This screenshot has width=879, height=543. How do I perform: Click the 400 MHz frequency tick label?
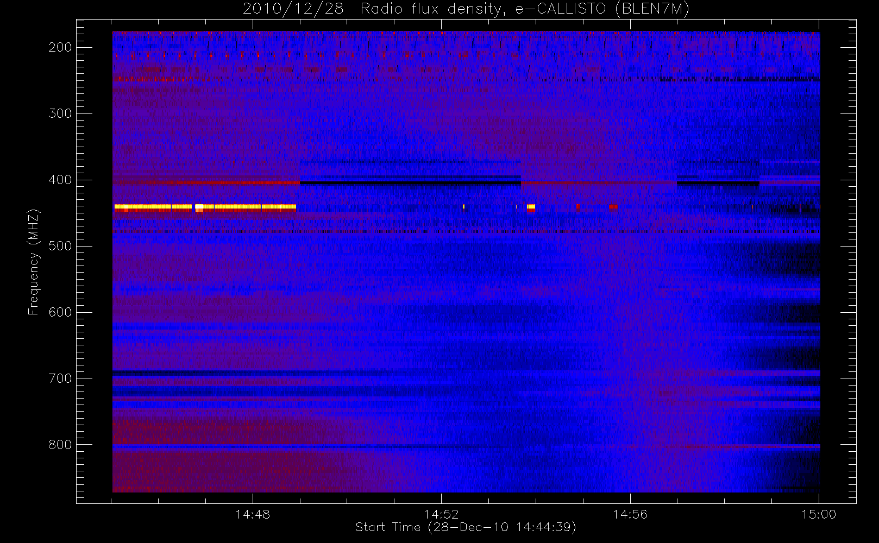[60, 180]
